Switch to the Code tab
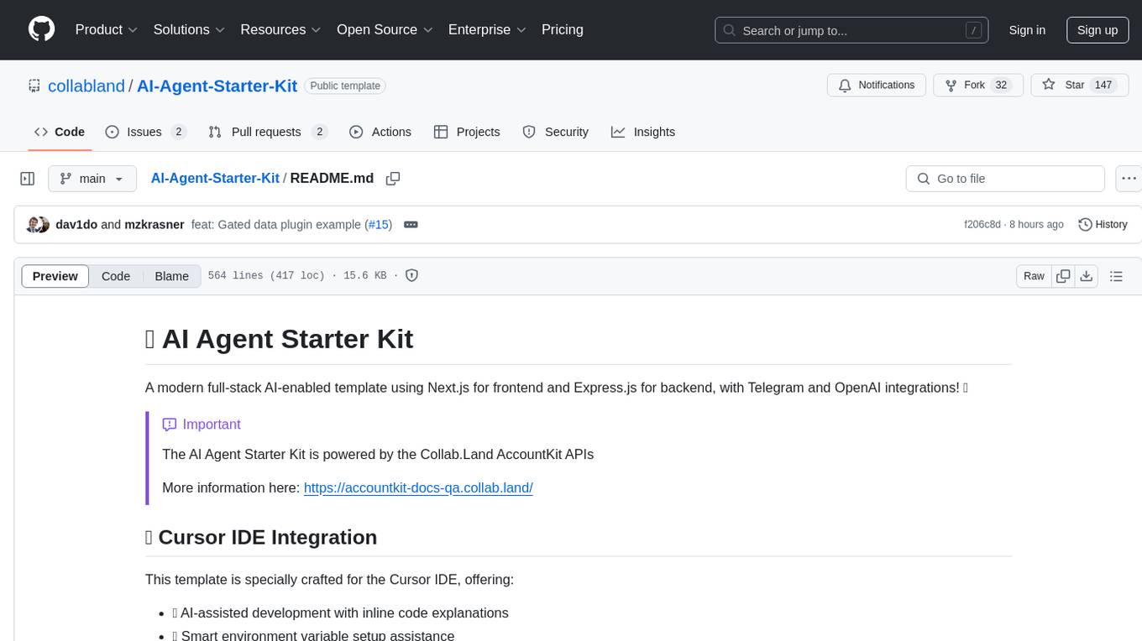Image resolution: width=1142 pixels, height=641 pixels. [x=60, y=132]
